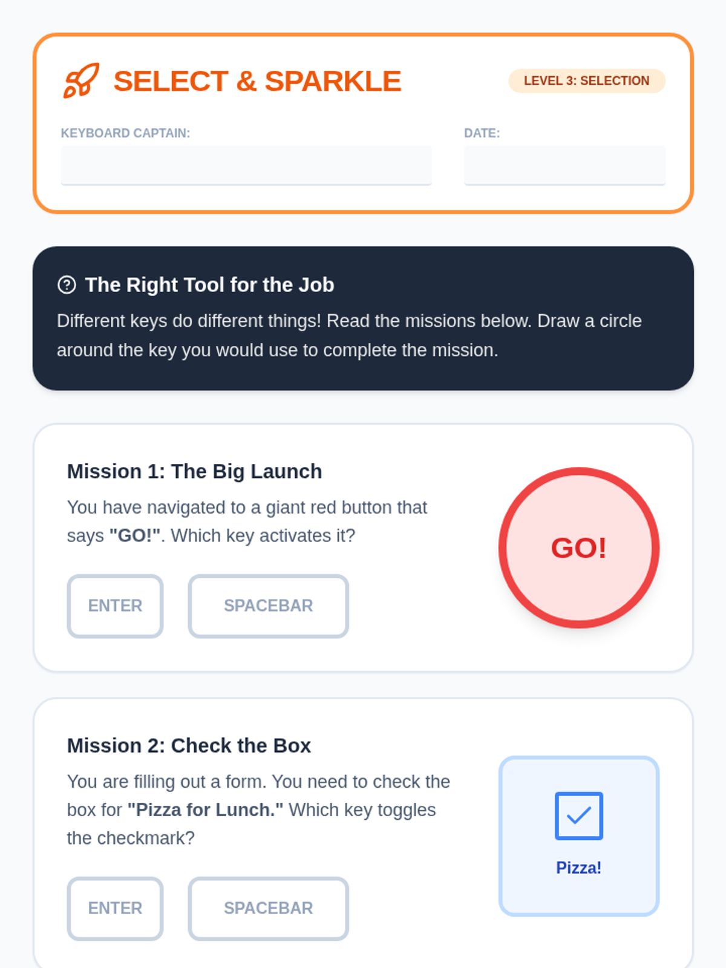
Task: Click the rocket icon beside Select & Sparkle
Action: coord(81,81)
